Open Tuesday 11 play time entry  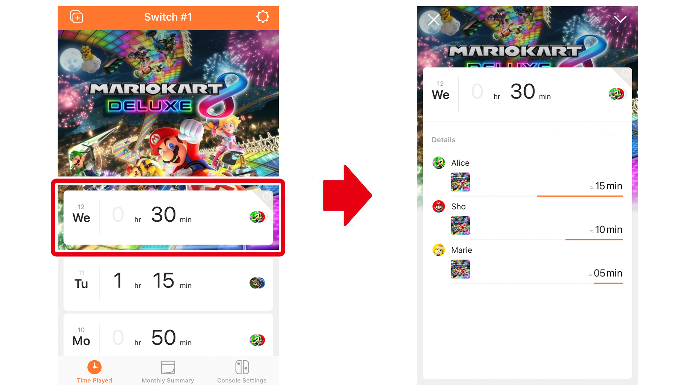pyautogui.click(x=168, y=285)
